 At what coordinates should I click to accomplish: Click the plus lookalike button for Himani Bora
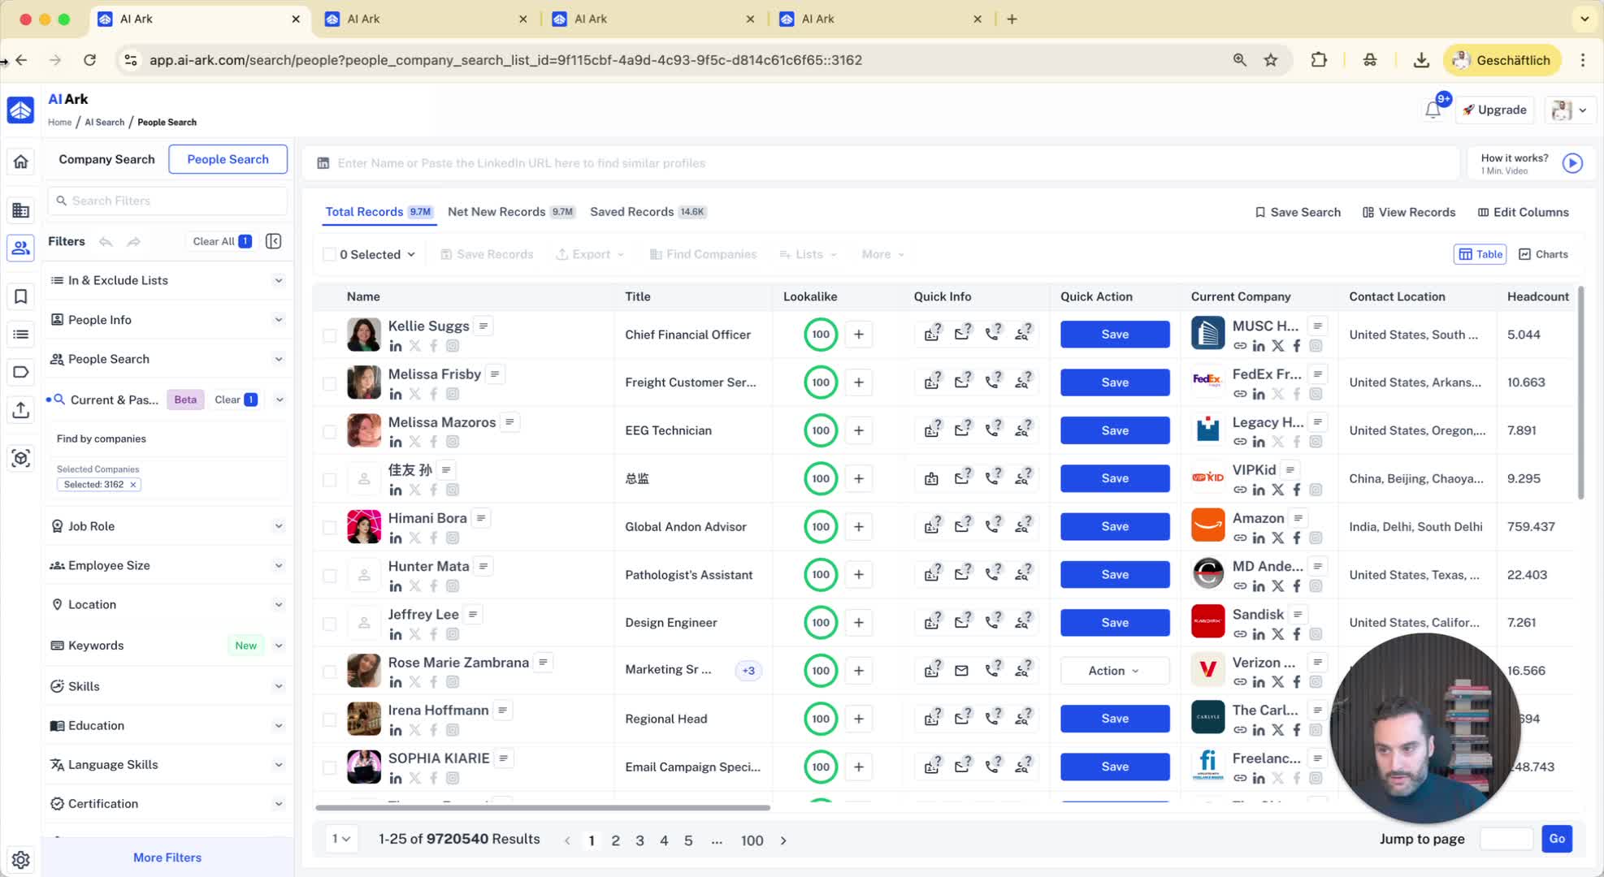pyautogui.click(x=859, y=526)
